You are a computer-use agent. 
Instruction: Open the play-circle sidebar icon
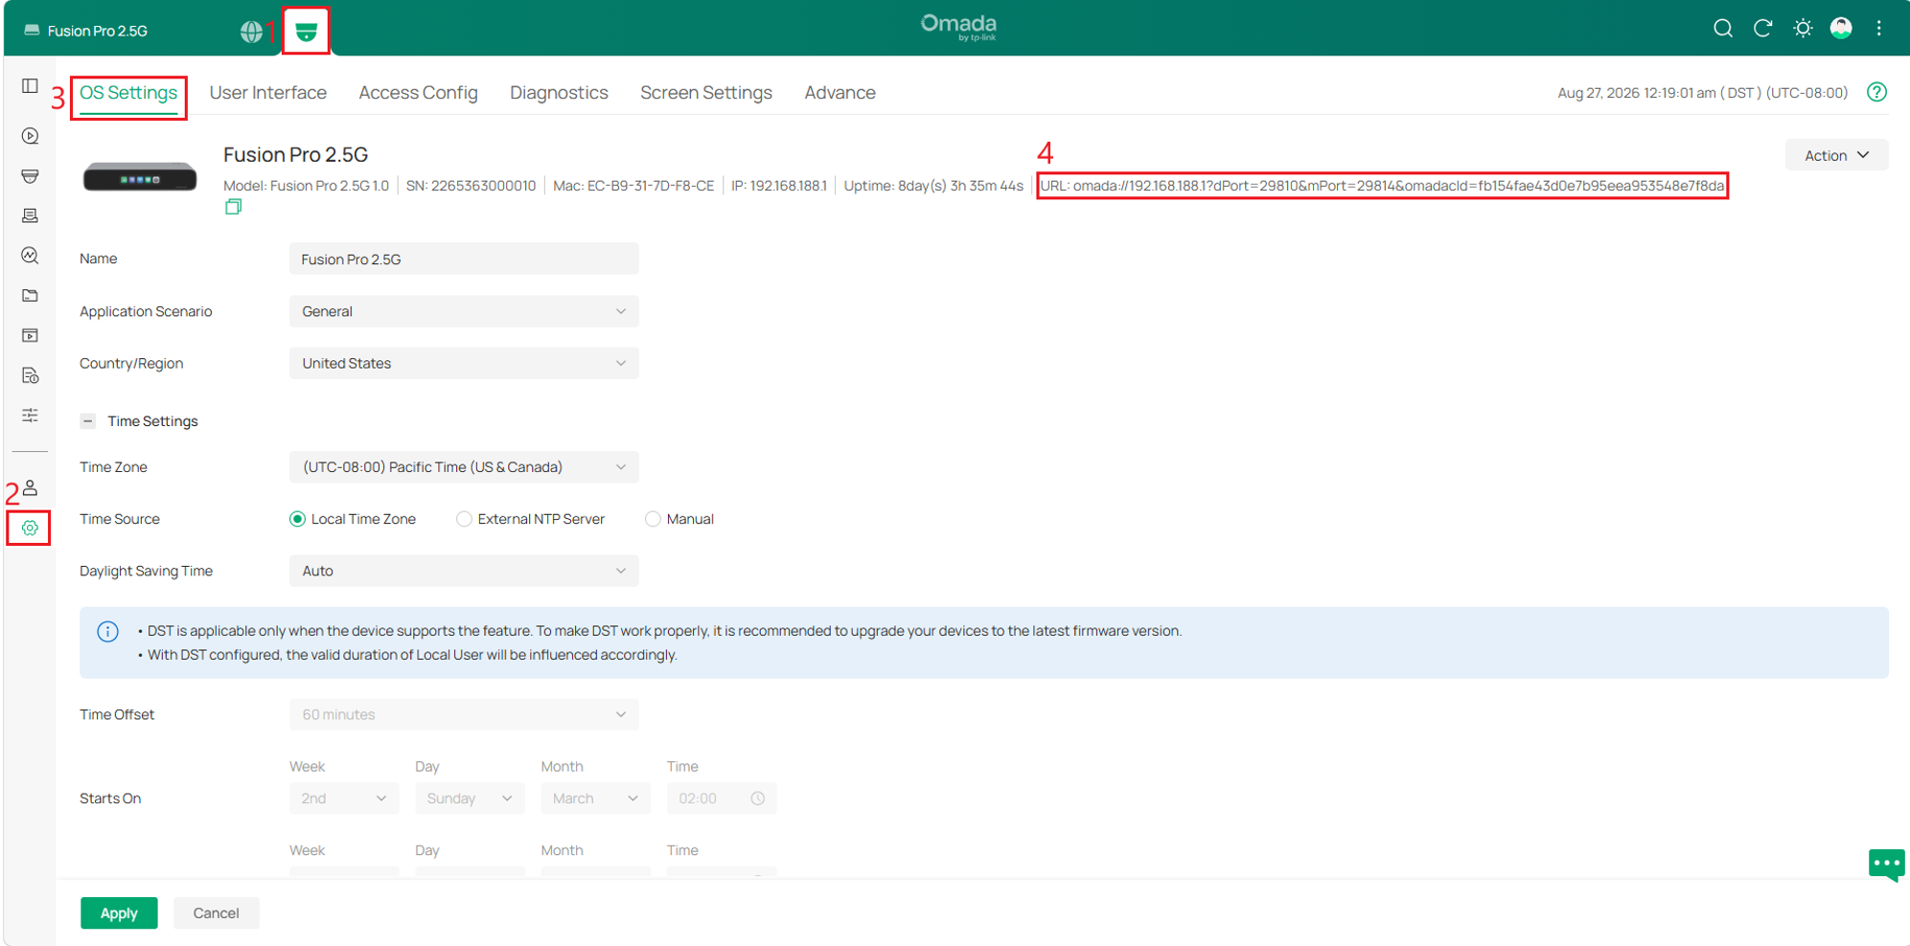coord(31,136)
